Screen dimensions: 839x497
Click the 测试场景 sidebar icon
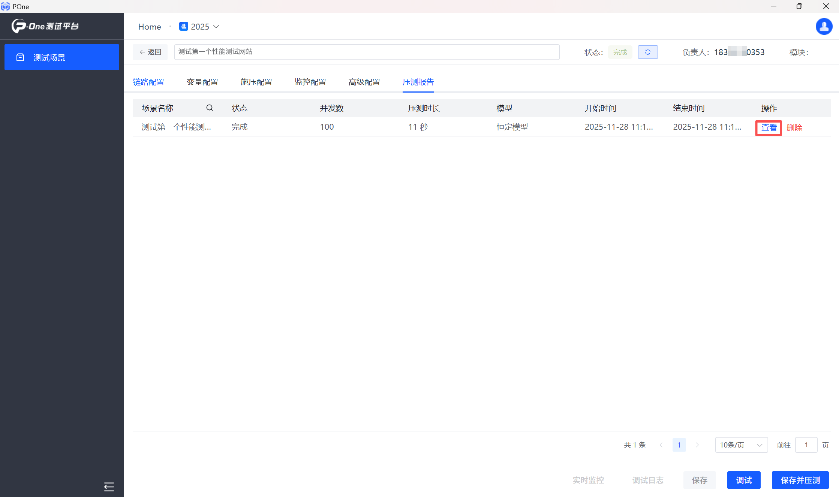point(20,57)
